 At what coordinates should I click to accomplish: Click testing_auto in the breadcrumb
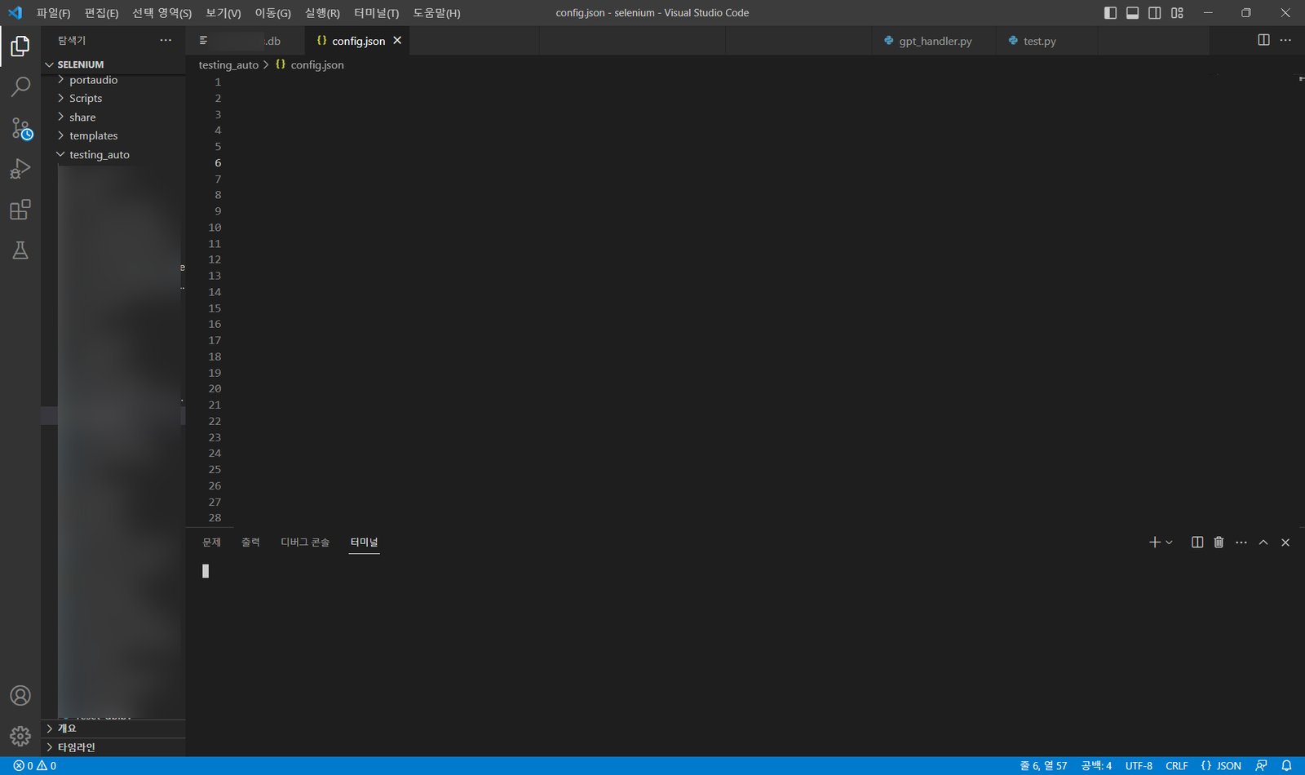228,65
